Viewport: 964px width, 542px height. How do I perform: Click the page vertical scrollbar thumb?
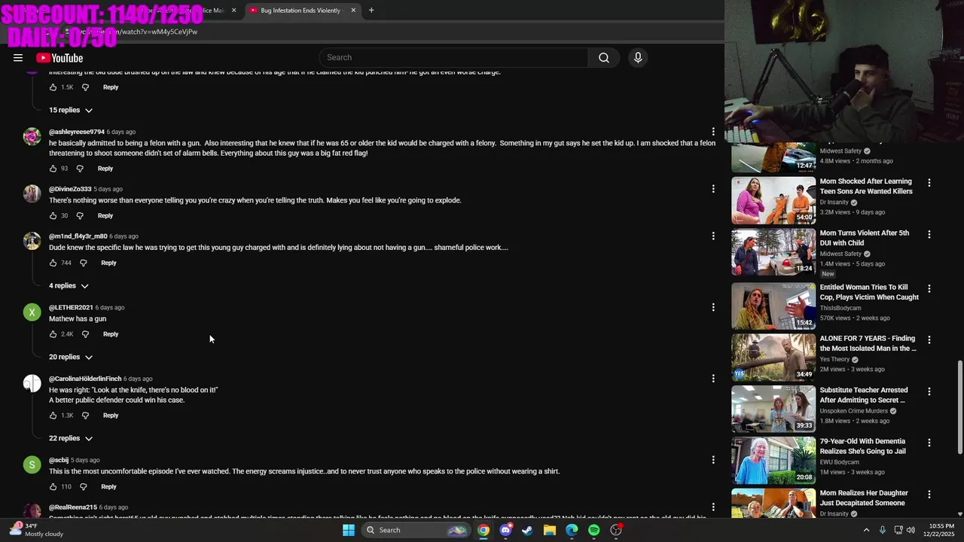coord(959,407)
